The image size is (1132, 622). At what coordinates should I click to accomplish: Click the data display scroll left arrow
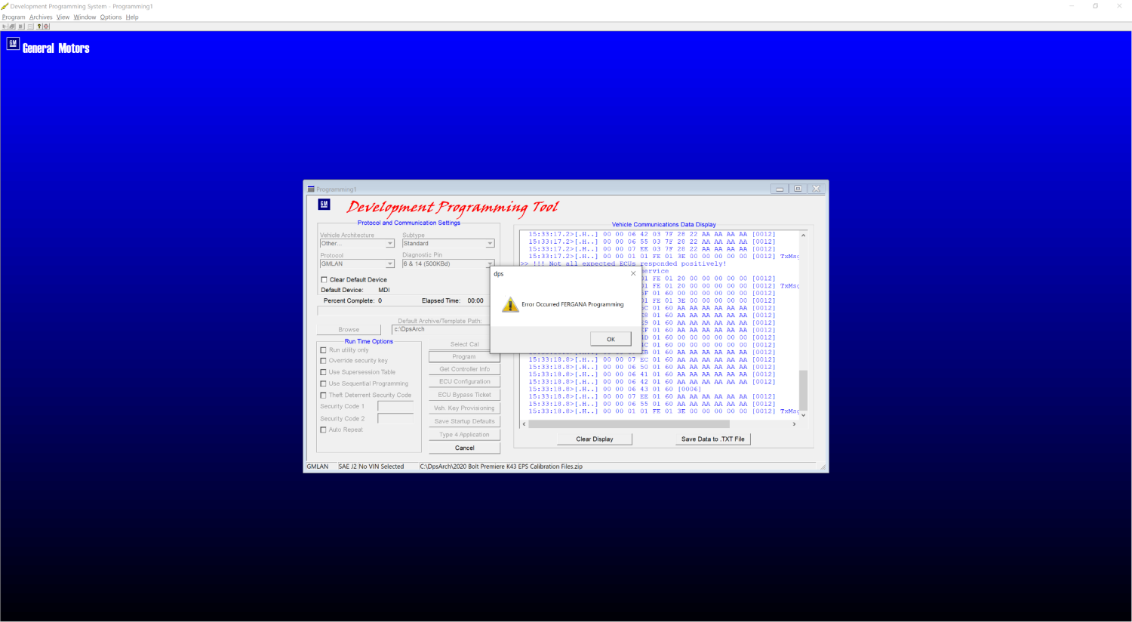point(524,424)
